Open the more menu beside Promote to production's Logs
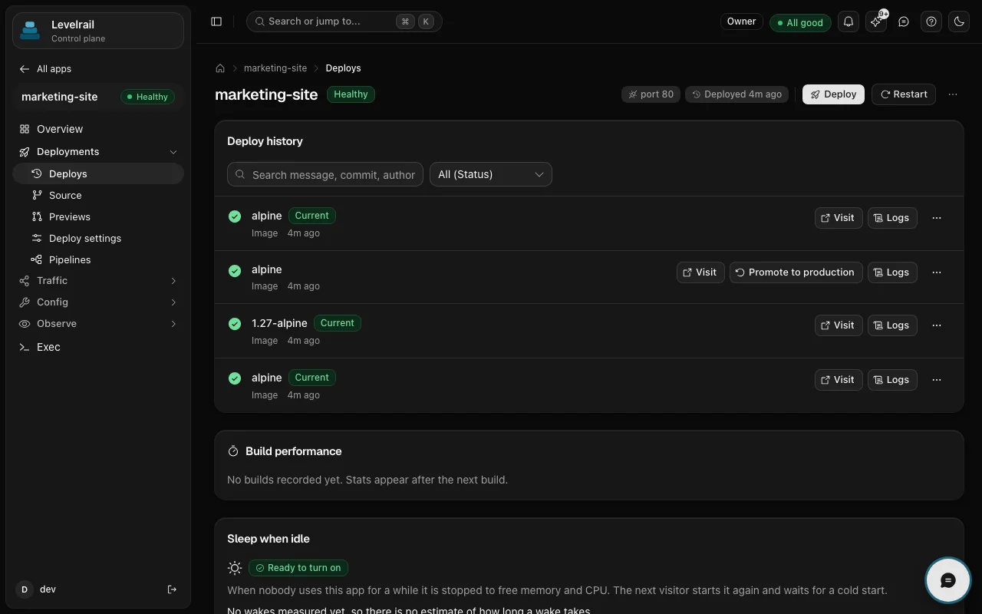The width and height of the screenshot is (982, 614). (937, 272)
